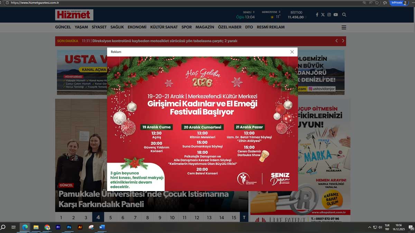The width and height of the screenshot is (415, 233).
Task: Add page to favorites with star icon
Action: [x=377, y=3]
